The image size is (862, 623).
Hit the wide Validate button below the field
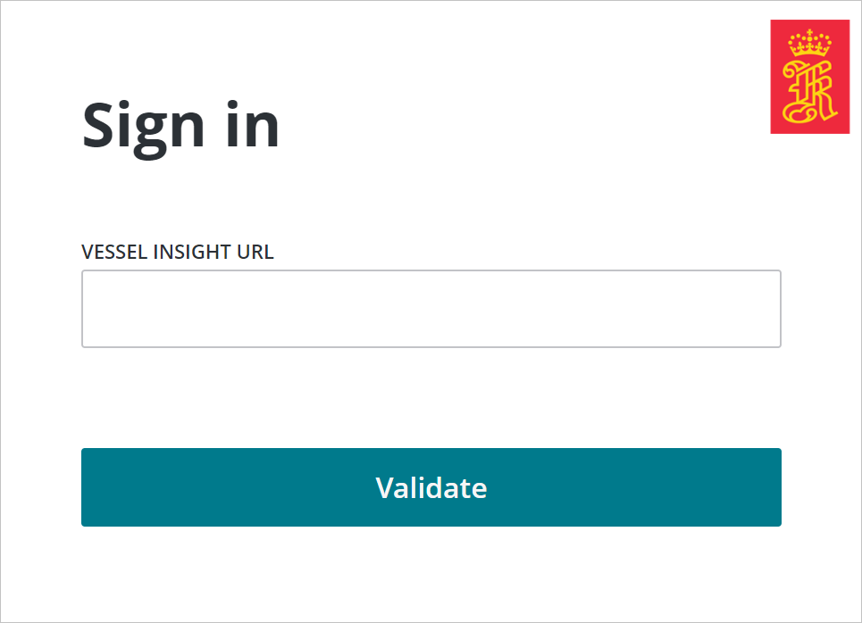coord(431,487)
